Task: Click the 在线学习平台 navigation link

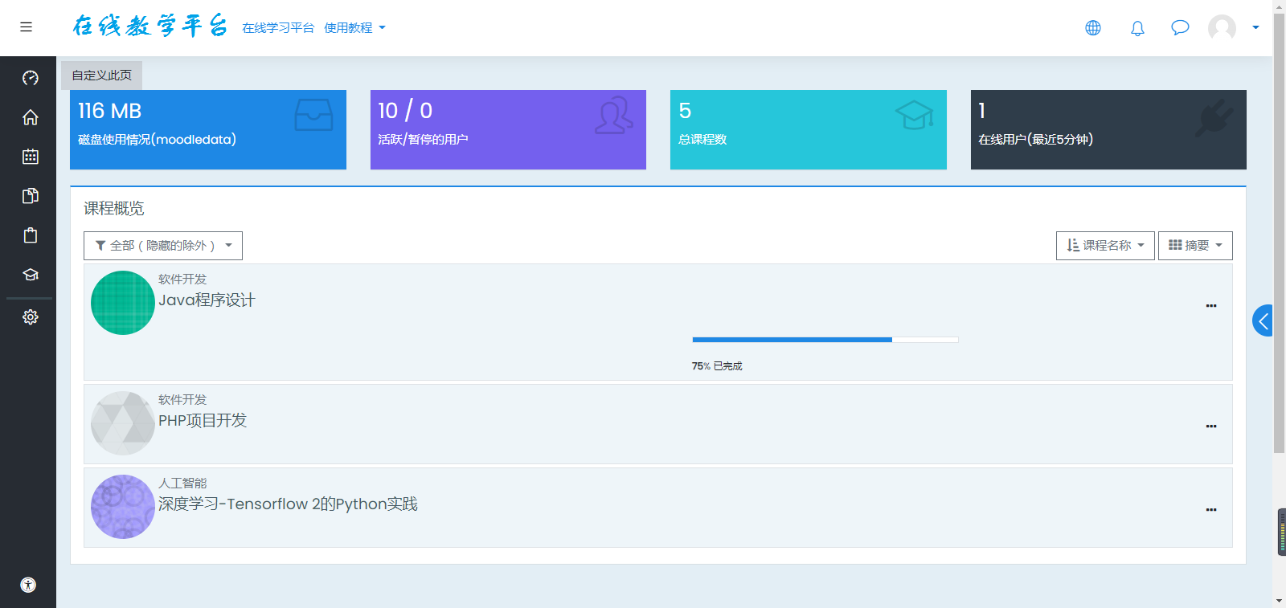Action: pyautogui.click(x=278, y=28)
